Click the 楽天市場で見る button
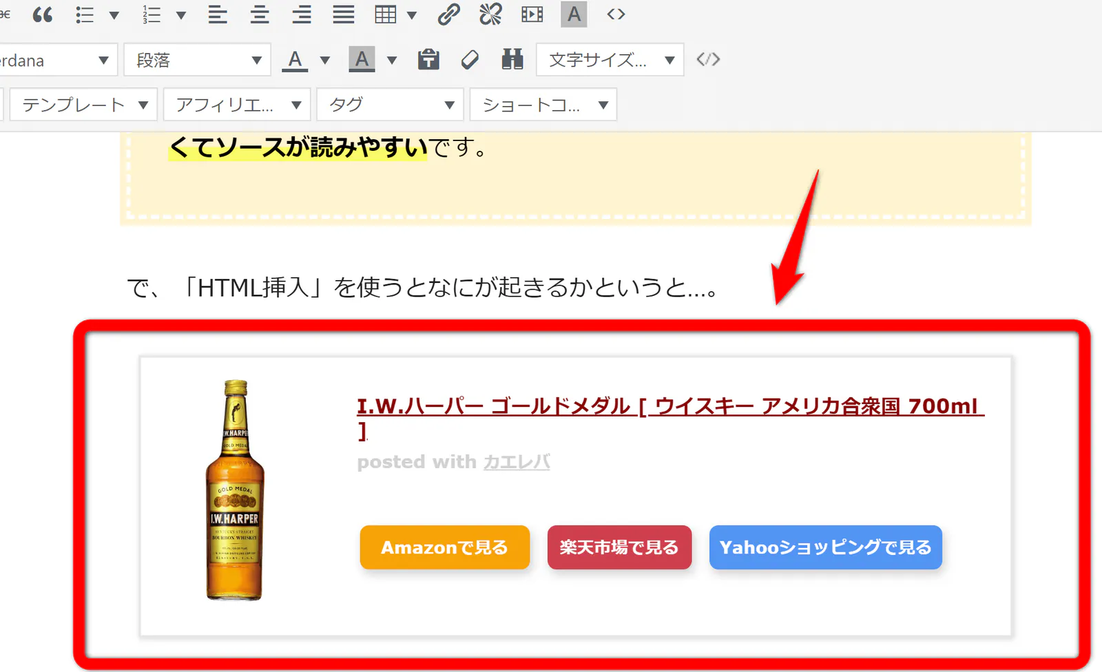 click(619, 547)
